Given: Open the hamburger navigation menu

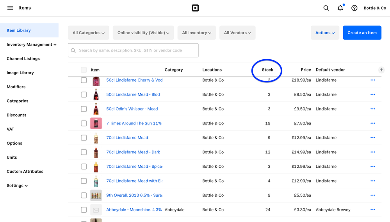Looking at the screenshot, I should tap(10, 8).
